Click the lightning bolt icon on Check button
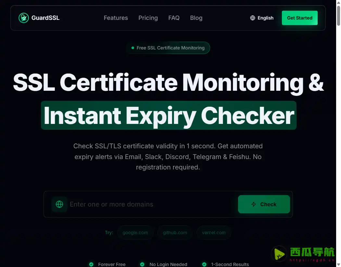This screenshot has height=267, width=341. pos(254,204)
